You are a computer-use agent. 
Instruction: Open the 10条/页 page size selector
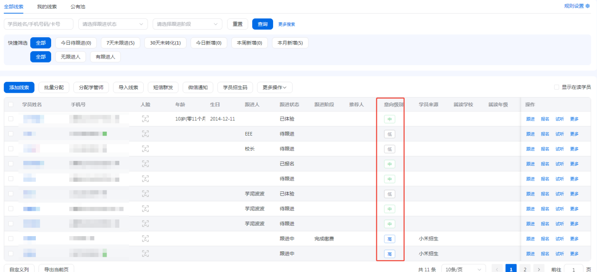pos(463,269)
